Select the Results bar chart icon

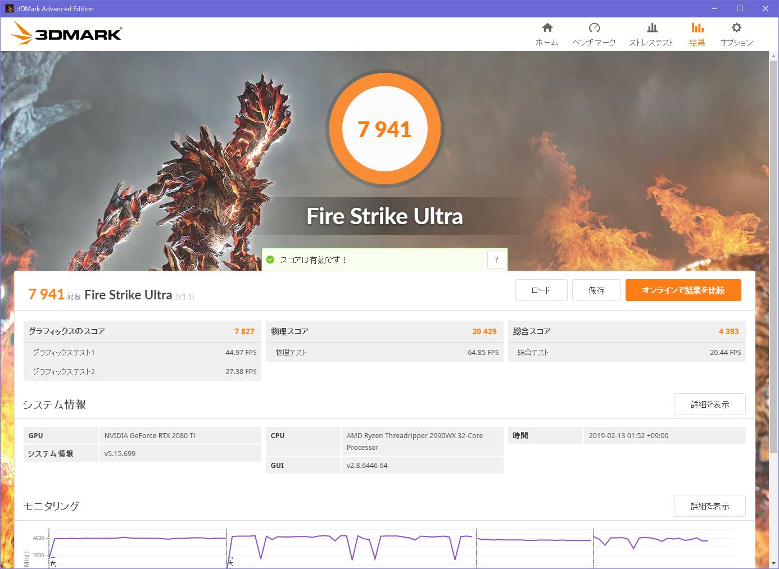[x=697, y=28]
